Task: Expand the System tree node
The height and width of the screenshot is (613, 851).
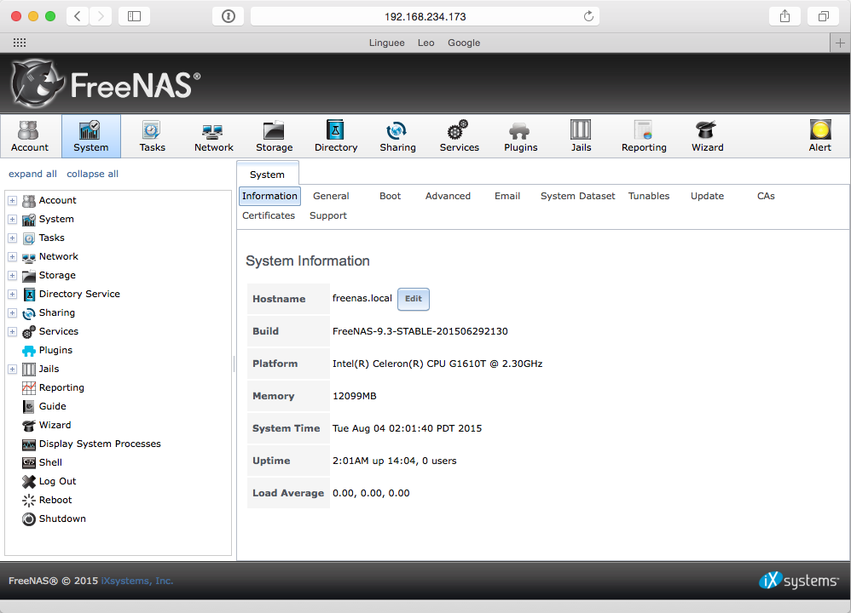Action: 12,219
